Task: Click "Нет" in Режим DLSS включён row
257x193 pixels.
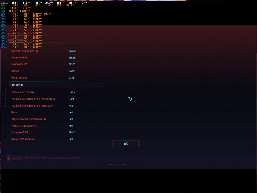Action: [71, 126]
